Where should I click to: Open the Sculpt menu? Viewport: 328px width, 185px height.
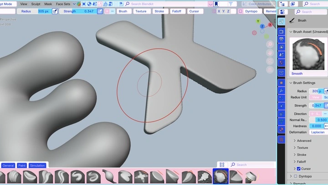36,4
